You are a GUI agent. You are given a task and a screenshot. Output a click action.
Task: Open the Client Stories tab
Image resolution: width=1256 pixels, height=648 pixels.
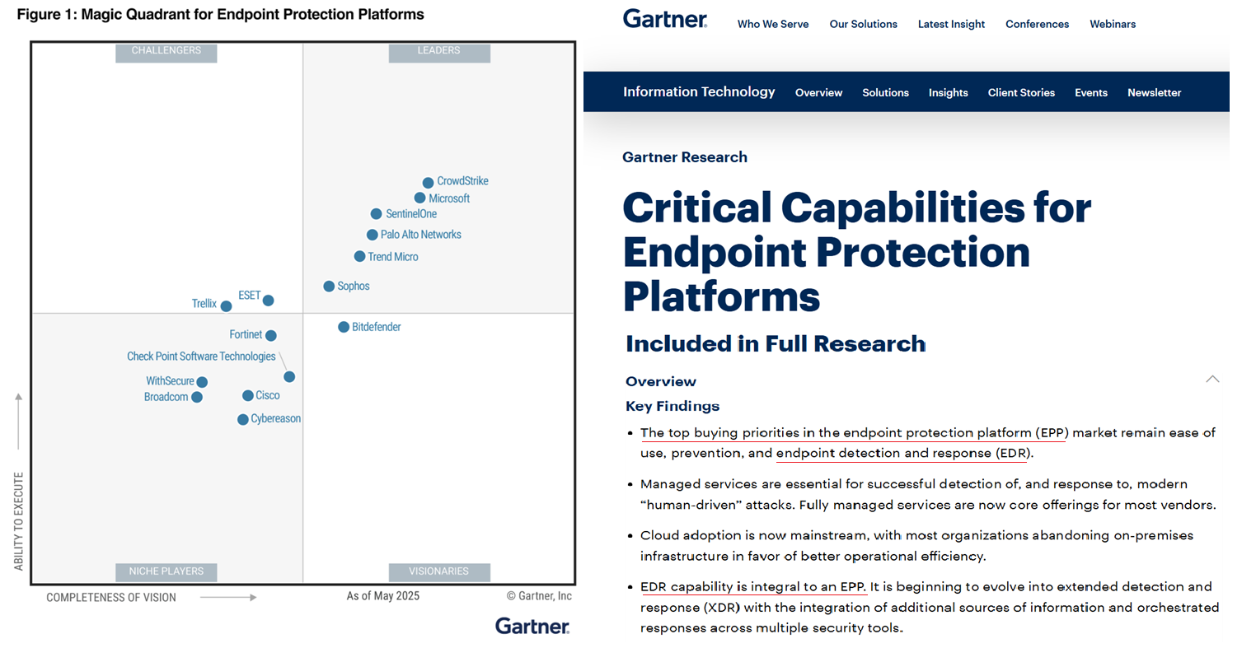(1021, 93)
